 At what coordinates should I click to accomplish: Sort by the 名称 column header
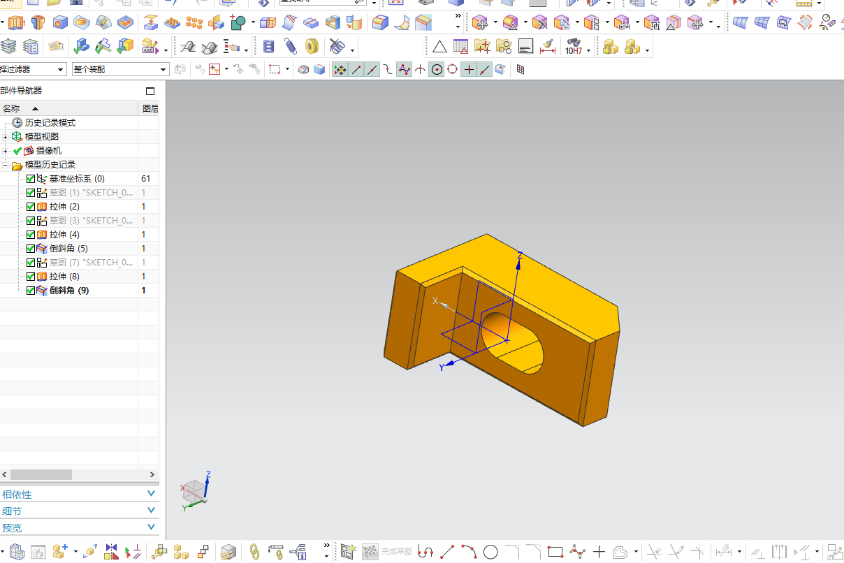[68, 108]
